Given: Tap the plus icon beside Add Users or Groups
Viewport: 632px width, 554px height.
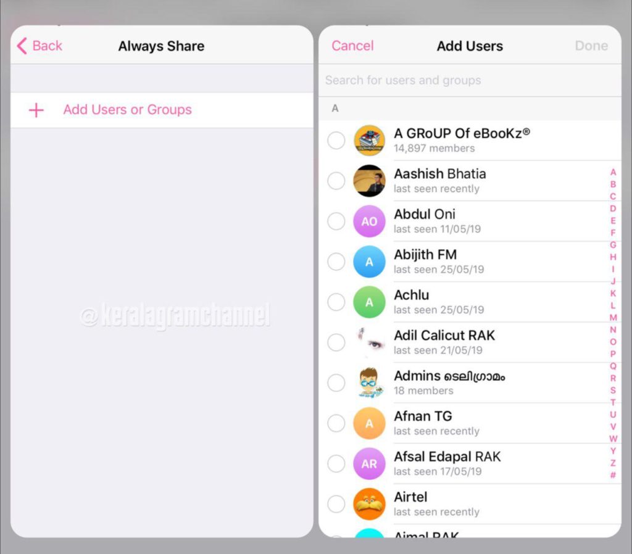Looking at the screenshot, I should point(36,110).
